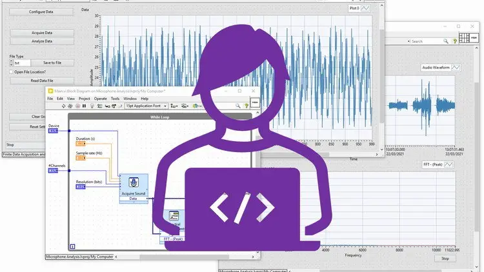Open the Help menu

[145, 99]
